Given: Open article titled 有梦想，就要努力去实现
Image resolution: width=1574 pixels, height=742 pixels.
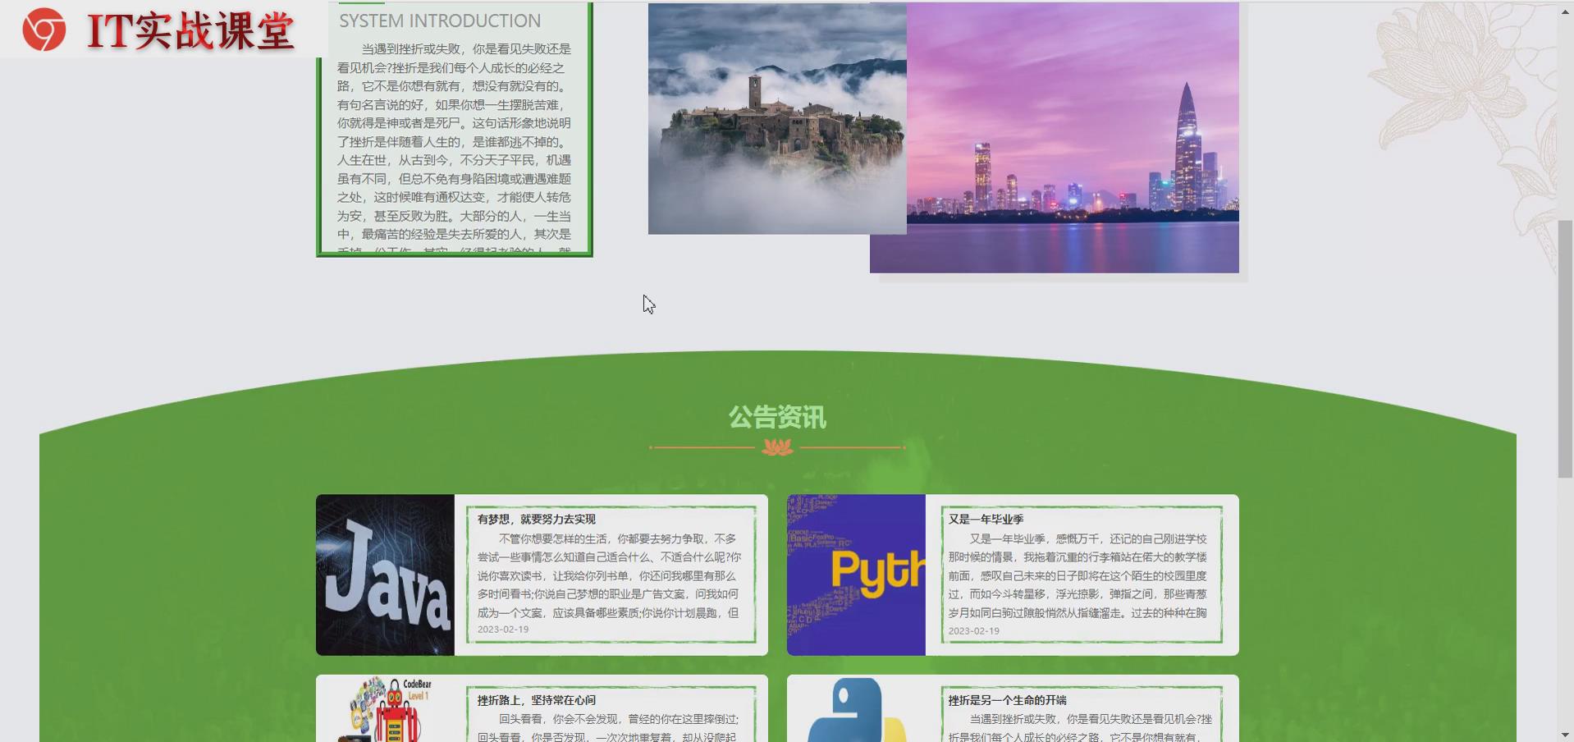Looking at the screenshot, I should (x=537, y=520).
